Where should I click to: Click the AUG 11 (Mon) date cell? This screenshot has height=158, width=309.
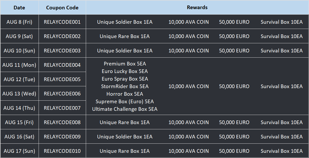point(19,65)
